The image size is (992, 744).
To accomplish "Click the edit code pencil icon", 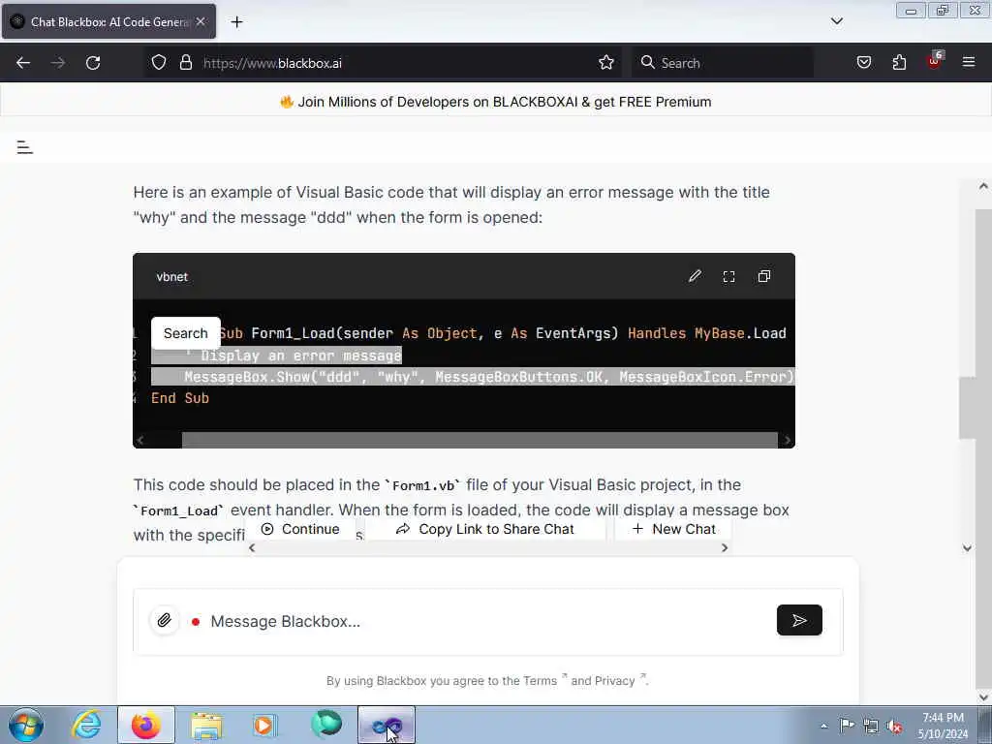I will pyautogui.click(x=695, y=276).
